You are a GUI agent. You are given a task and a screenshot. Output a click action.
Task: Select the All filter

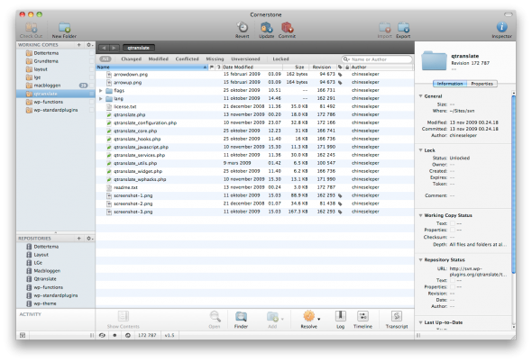(105, 59)
